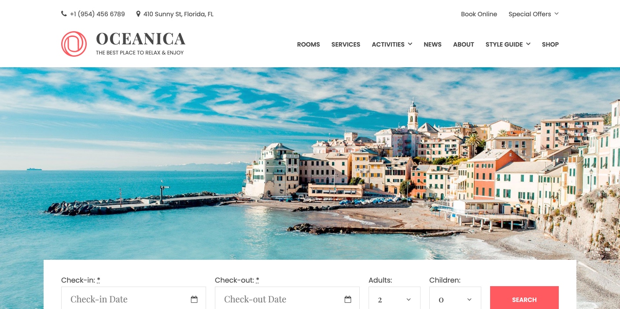Go to the Rooms menu item
The image size is (620, 309).
click(x=309, y=44)
